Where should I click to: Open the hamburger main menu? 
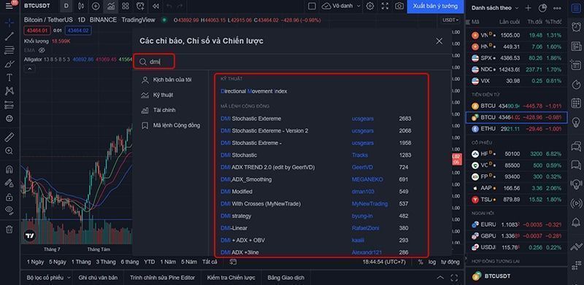click(9, 7)
